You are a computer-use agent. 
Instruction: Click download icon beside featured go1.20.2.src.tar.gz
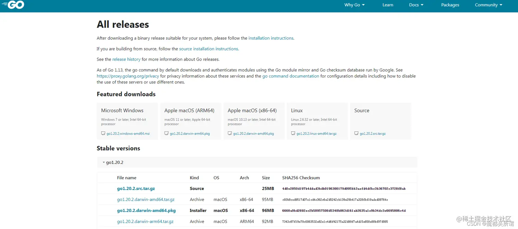(x=356, y=133)
